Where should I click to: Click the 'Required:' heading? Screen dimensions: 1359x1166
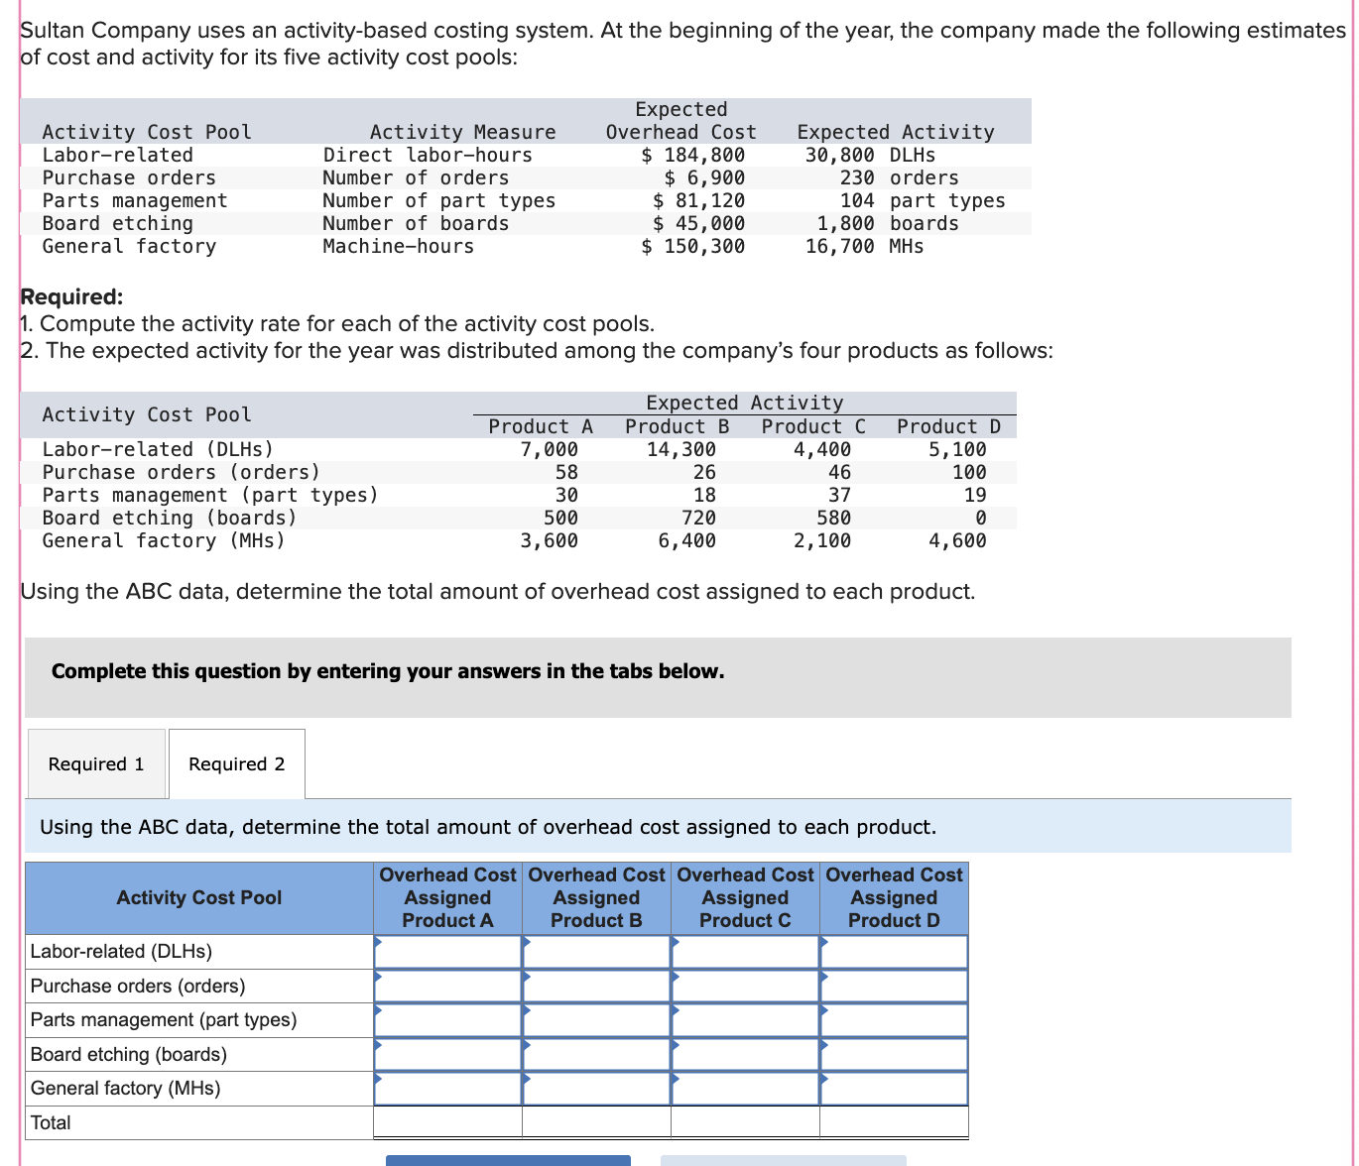[71, 296]
